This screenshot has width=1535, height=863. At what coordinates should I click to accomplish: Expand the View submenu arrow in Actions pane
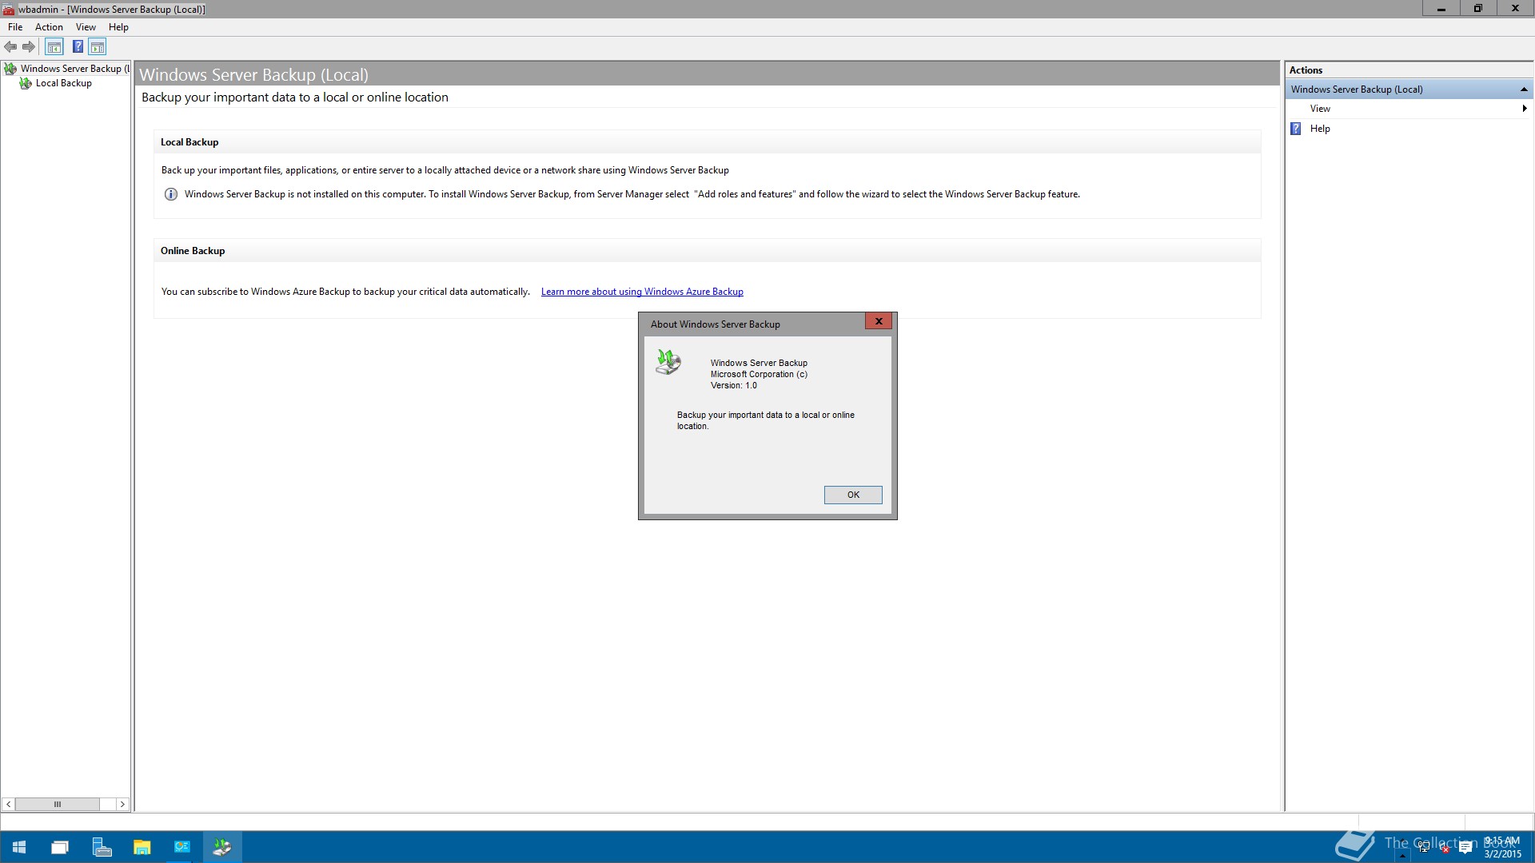click(x=1525, y=109)
